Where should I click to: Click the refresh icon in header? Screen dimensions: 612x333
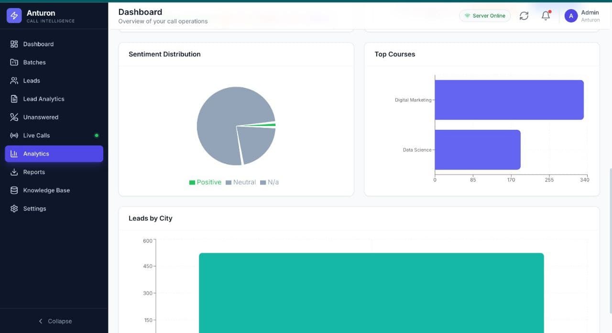524,16
